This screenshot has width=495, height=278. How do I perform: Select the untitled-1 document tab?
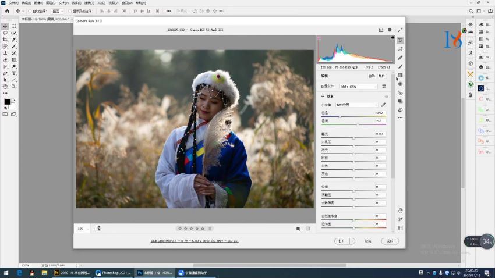tap(45, 19)
